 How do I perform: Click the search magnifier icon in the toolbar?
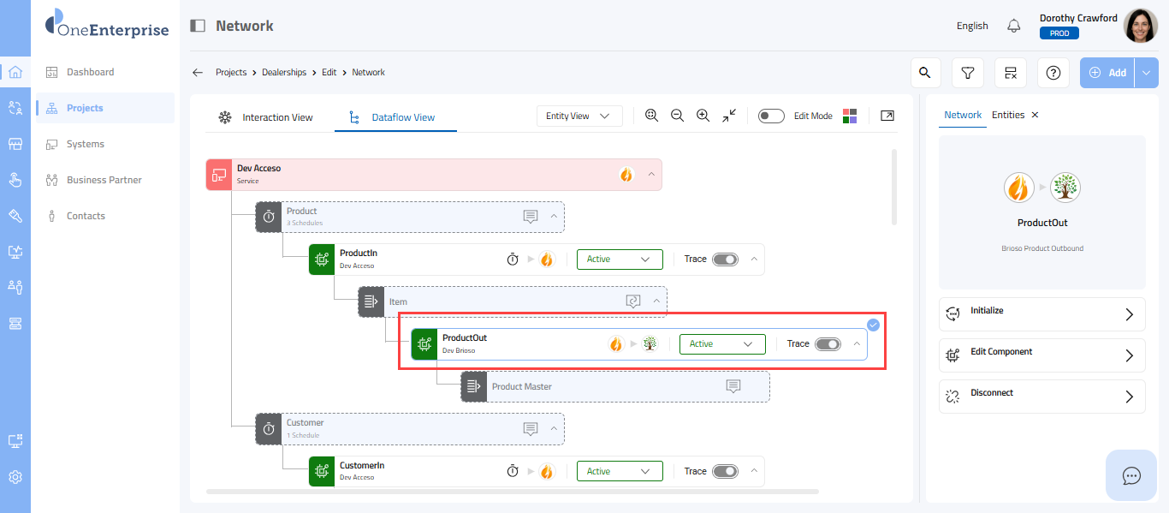pyautogui.click(x=924, y=73)
